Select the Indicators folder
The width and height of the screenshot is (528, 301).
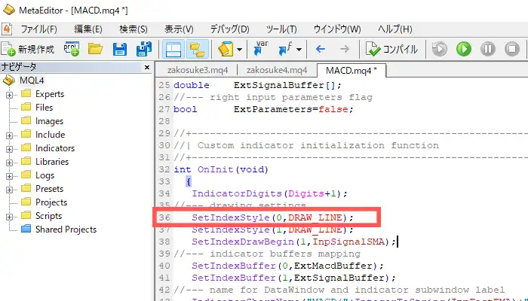[x=55, y=148]
